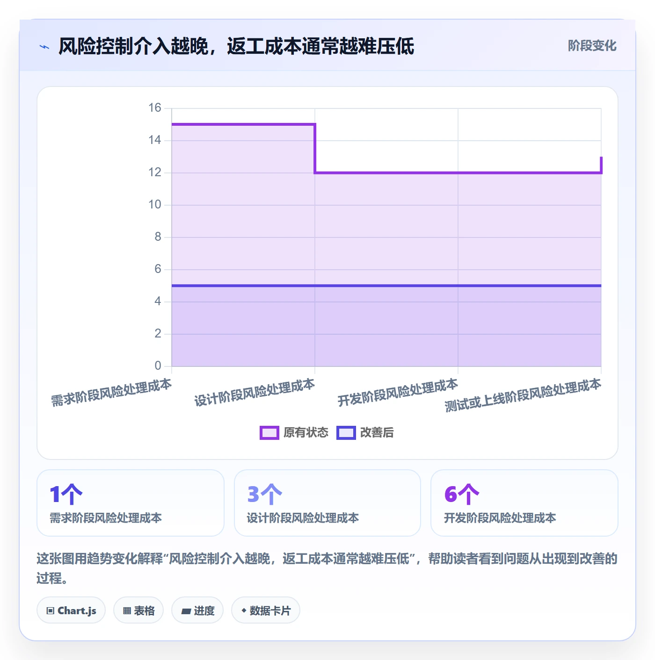
Task: Click the Chart.js chip's square icon
Action: [51, 611]
